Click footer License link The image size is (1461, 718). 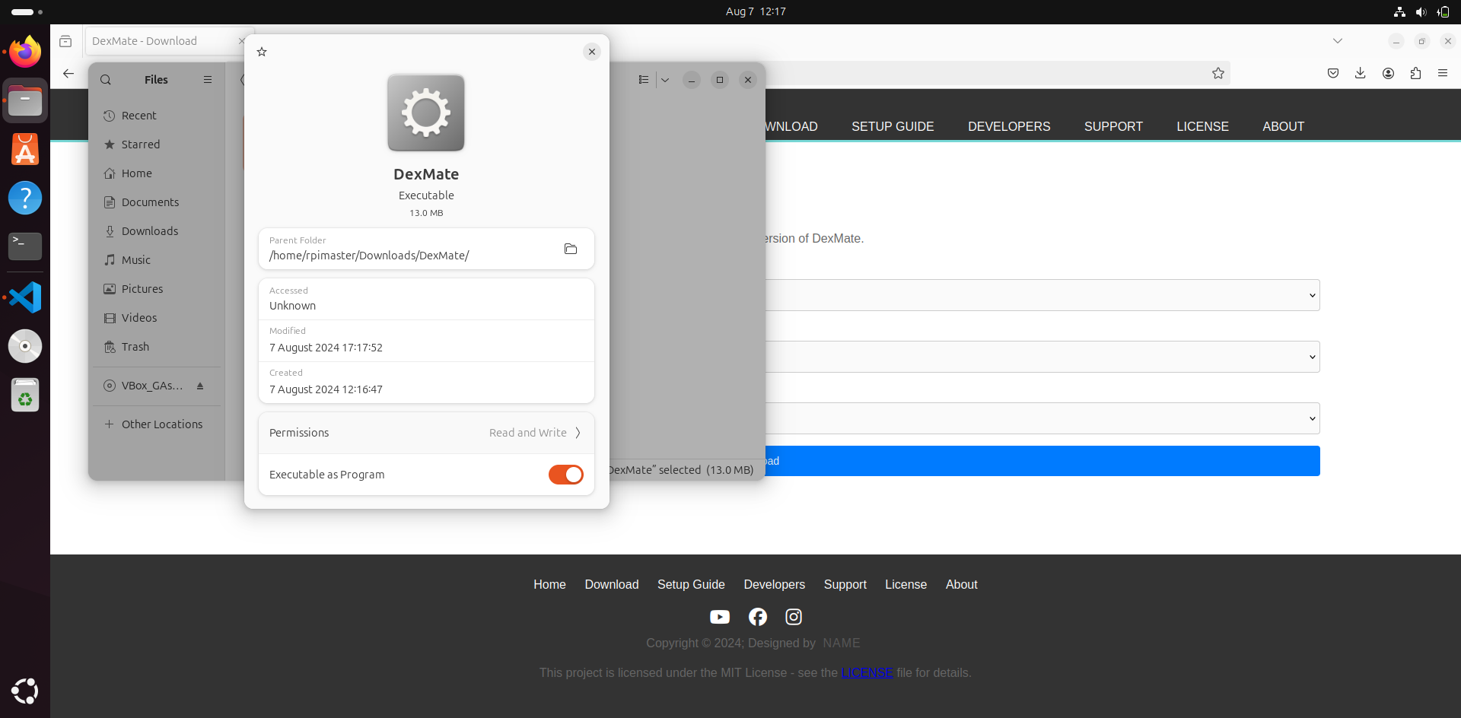click(x=906, y=584)
